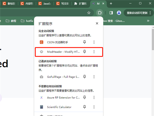The image size is (154, 116).
Task: Pin the CSDN·浏览器助手 extension
Action: click(84, 42)
